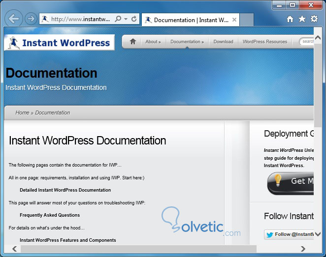Open the address bar autocomplete dropdown arrow
Image resolution: width=326 pixels, height=257 pixels.
click(x=126, y=19)
